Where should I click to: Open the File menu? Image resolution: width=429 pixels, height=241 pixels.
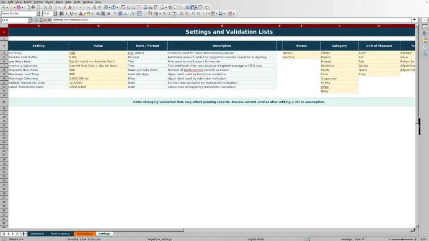pos(3,2)
